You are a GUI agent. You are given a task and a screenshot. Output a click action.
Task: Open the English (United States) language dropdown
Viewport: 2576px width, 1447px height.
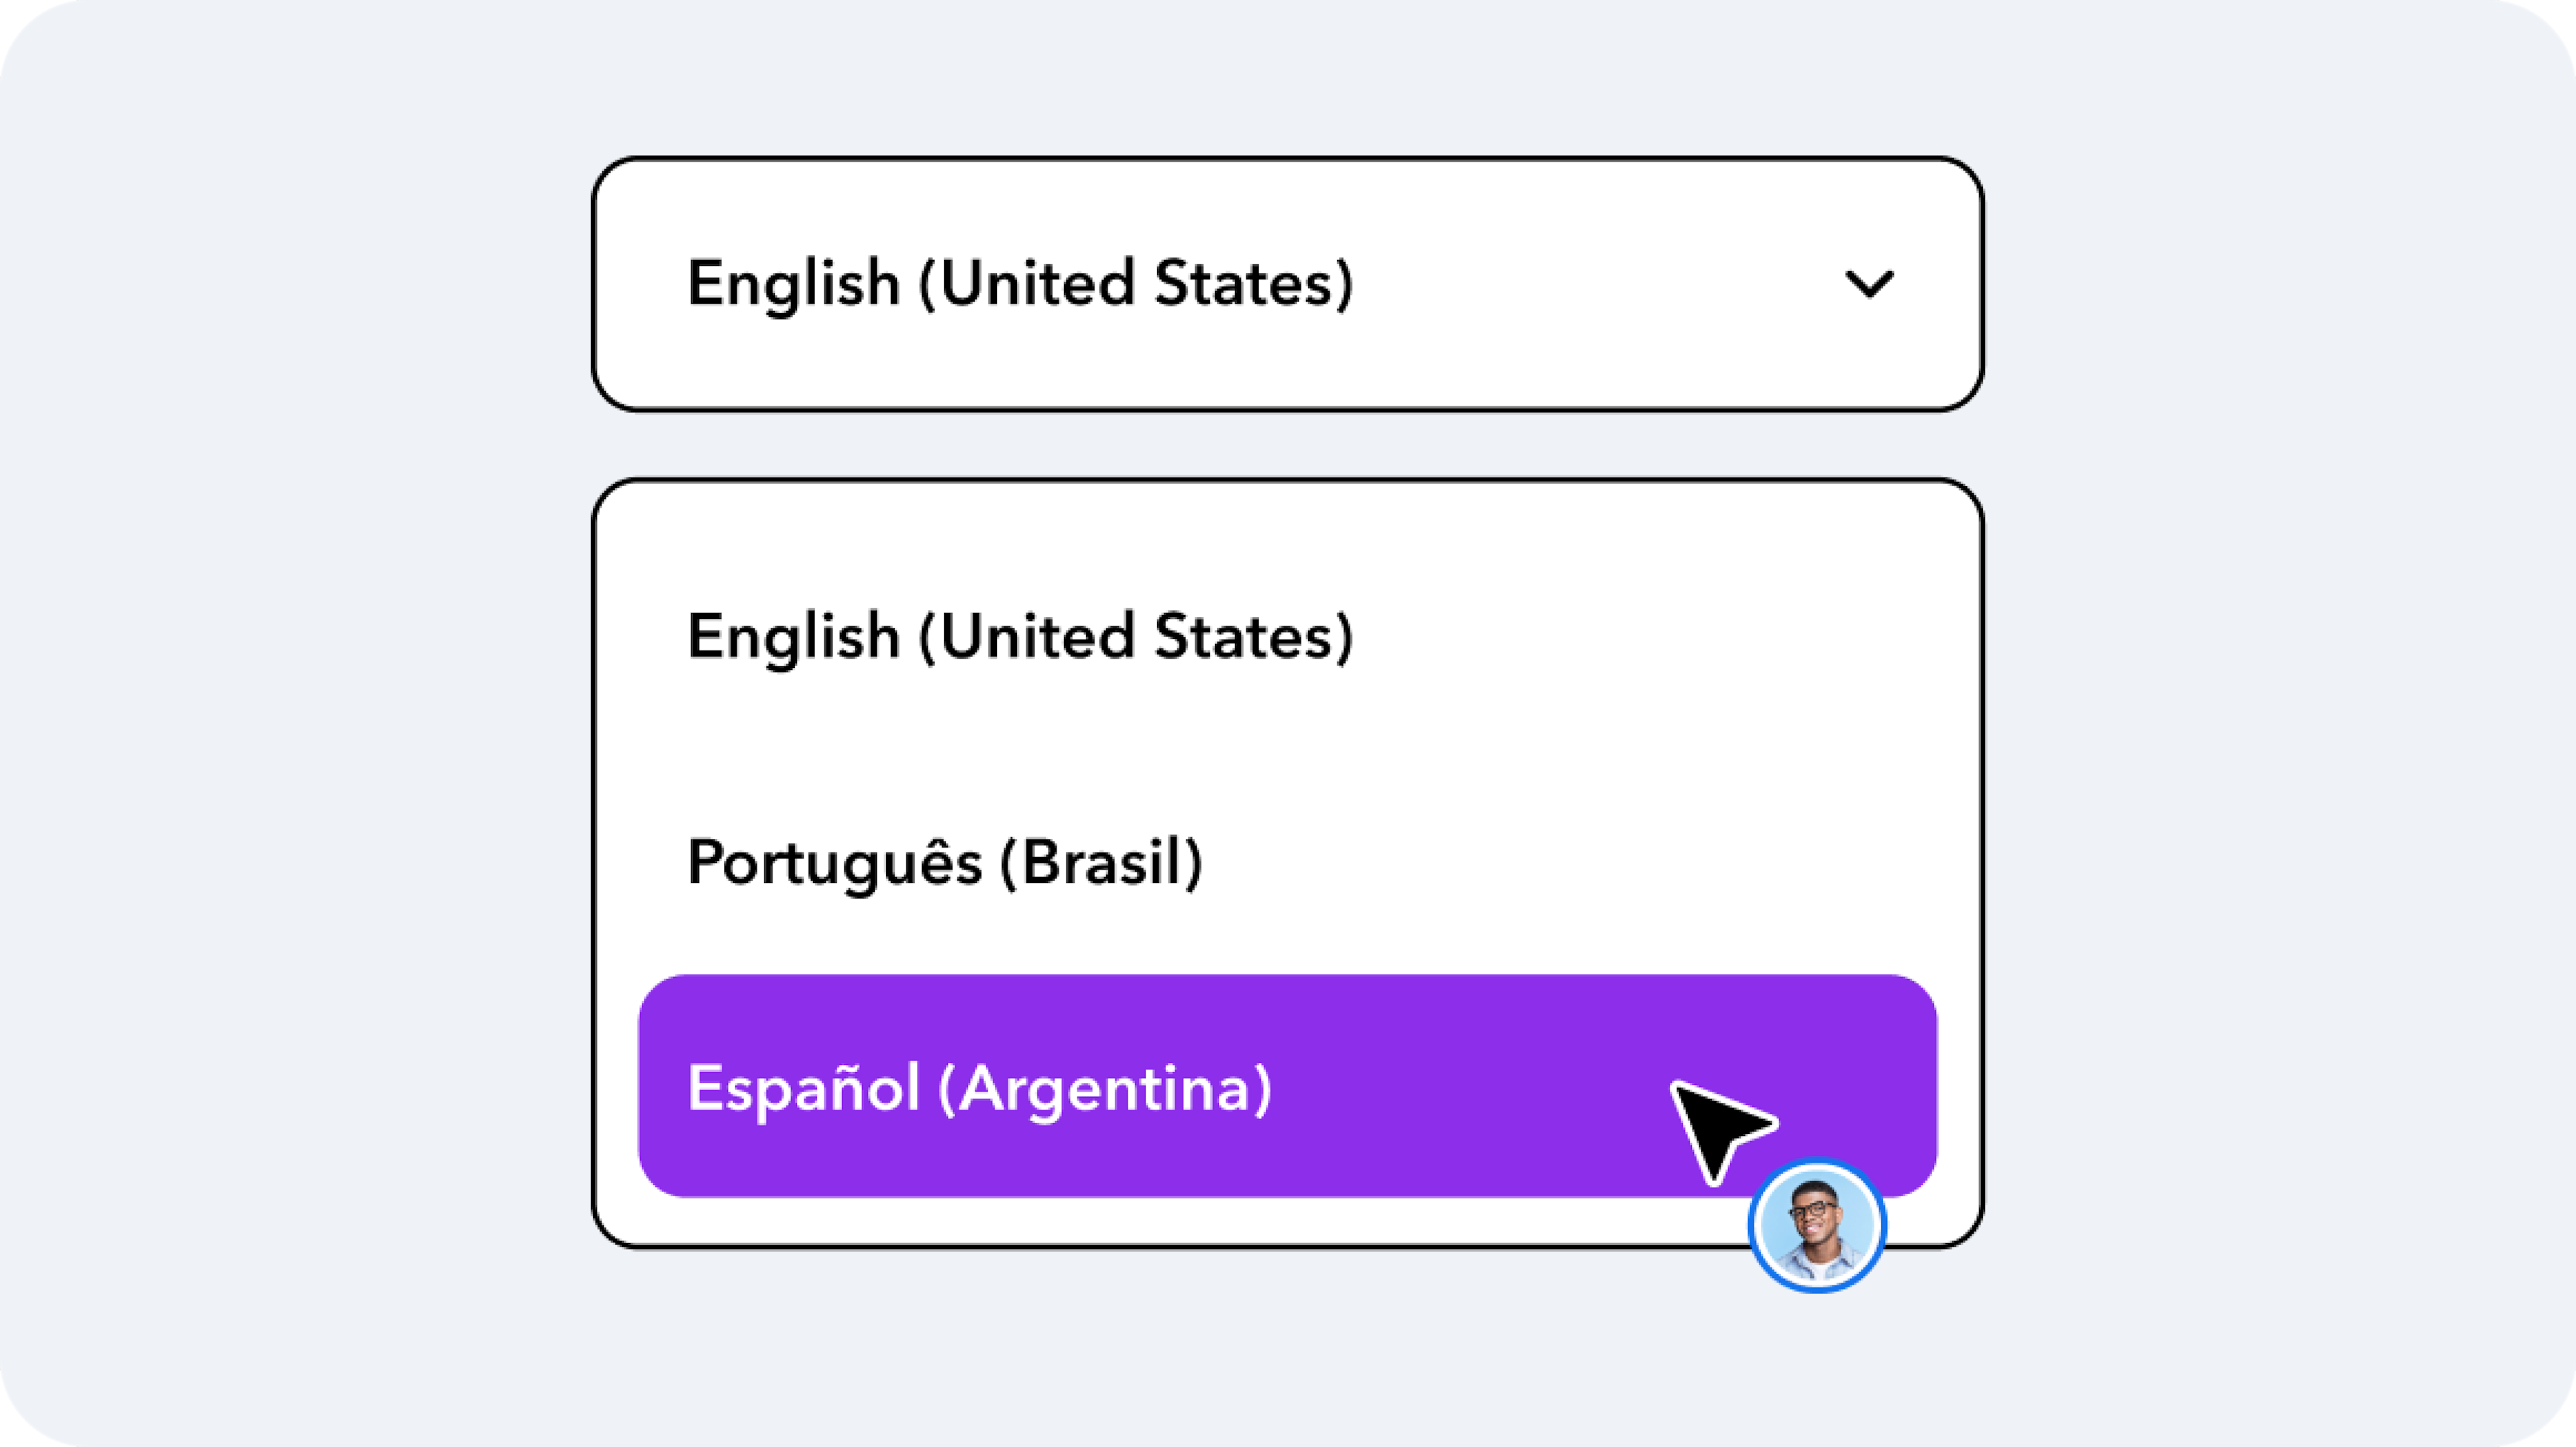1288,284
